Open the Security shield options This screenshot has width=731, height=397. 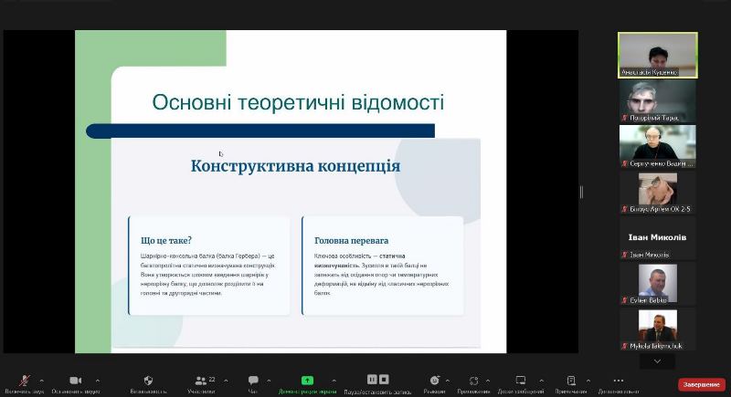148,381
